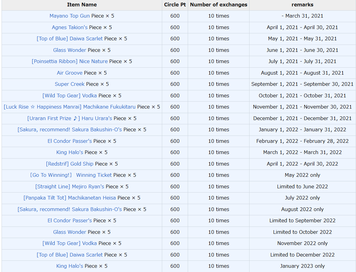Select the 'Limited to June 2022' remark

(x=302, y=187)
